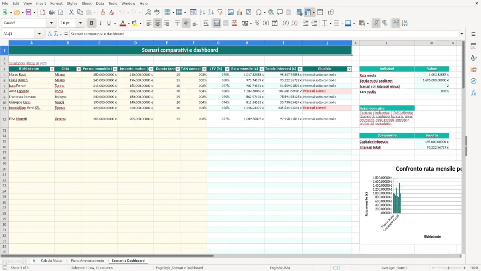Click the Format as Date icon
Viewport: 481px width, 271px height.
coord(275,23)
